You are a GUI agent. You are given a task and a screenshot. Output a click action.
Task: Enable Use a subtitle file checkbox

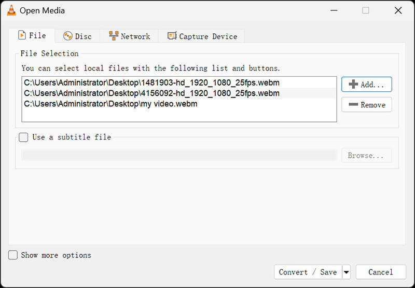coord(23,137)
